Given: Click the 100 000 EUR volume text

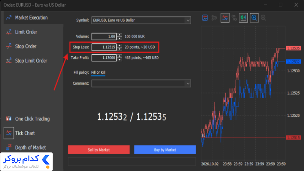Looking at the screenshot, I should pyautogui.click(x=135, y=36).
